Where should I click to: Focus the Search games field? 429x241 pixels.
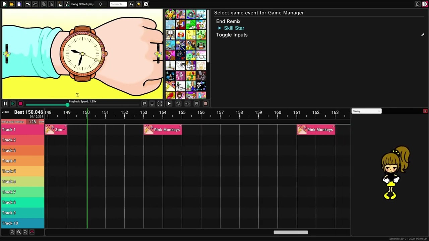click(x=118, y=4)
